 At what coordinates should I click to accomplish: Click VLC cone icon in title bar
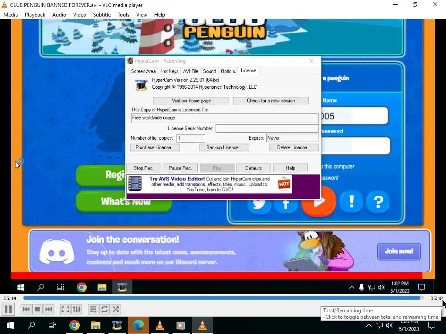[x=4, y=5]
